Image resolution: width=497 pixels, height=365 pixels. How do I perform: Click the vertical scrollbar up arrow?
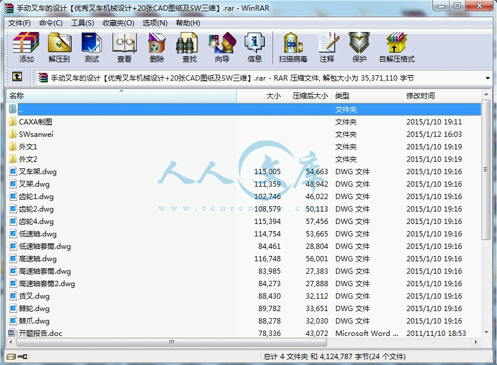click(486, 94)
